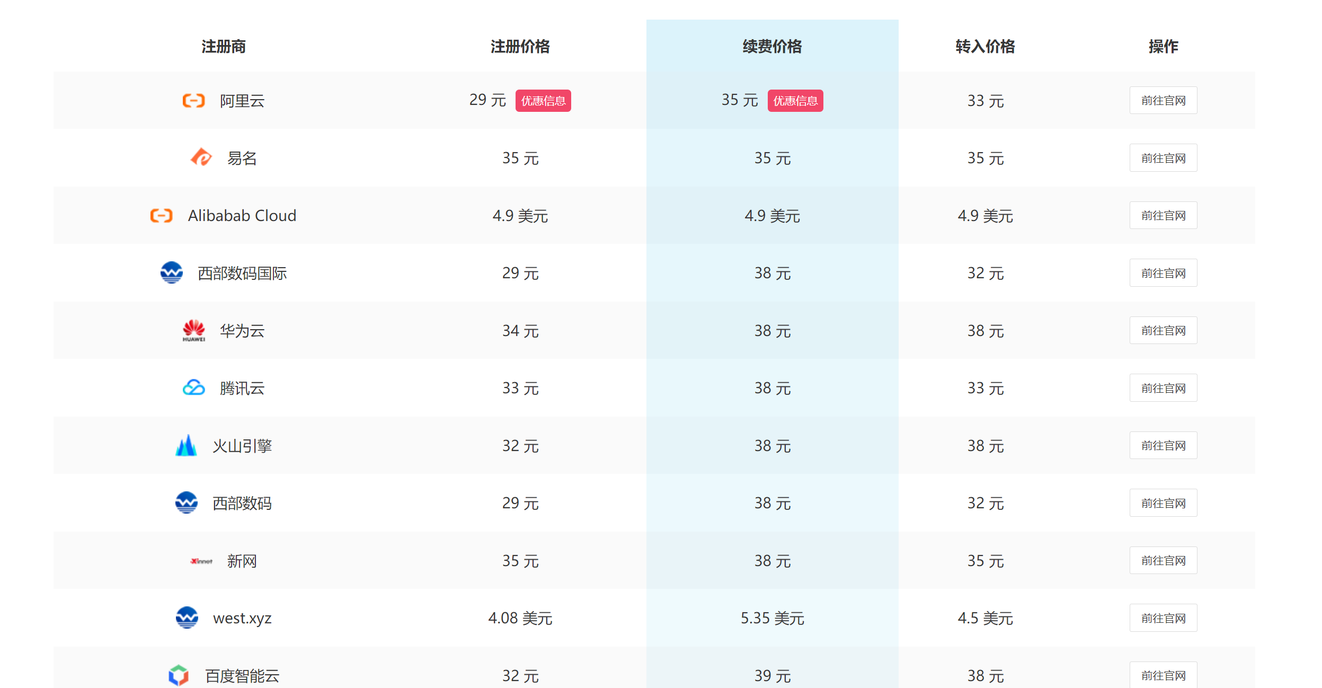Sort by the 注册商 column header

click(223, 47)
